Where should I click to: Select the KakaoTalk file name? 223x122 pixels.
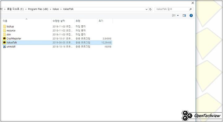pyautogui.click(x=12, y=42)
